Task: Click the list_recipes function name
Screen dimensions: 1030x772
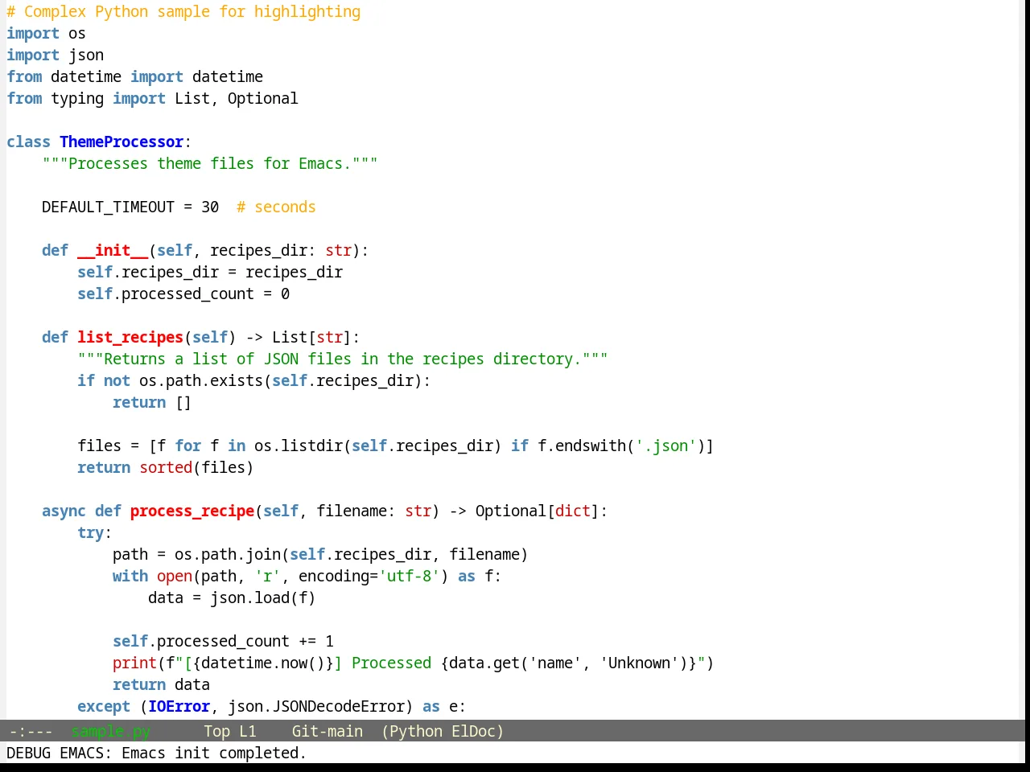Action: tap(130, 337)
